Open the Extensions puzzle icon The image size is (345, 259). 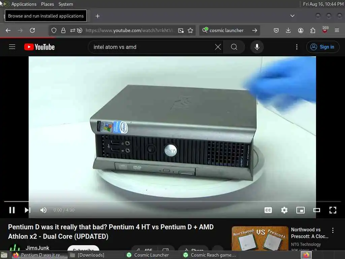(313, 30)
